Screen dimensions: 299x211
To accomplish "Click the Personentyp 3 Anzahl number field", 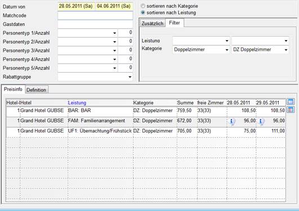I will tap(126, 50).
